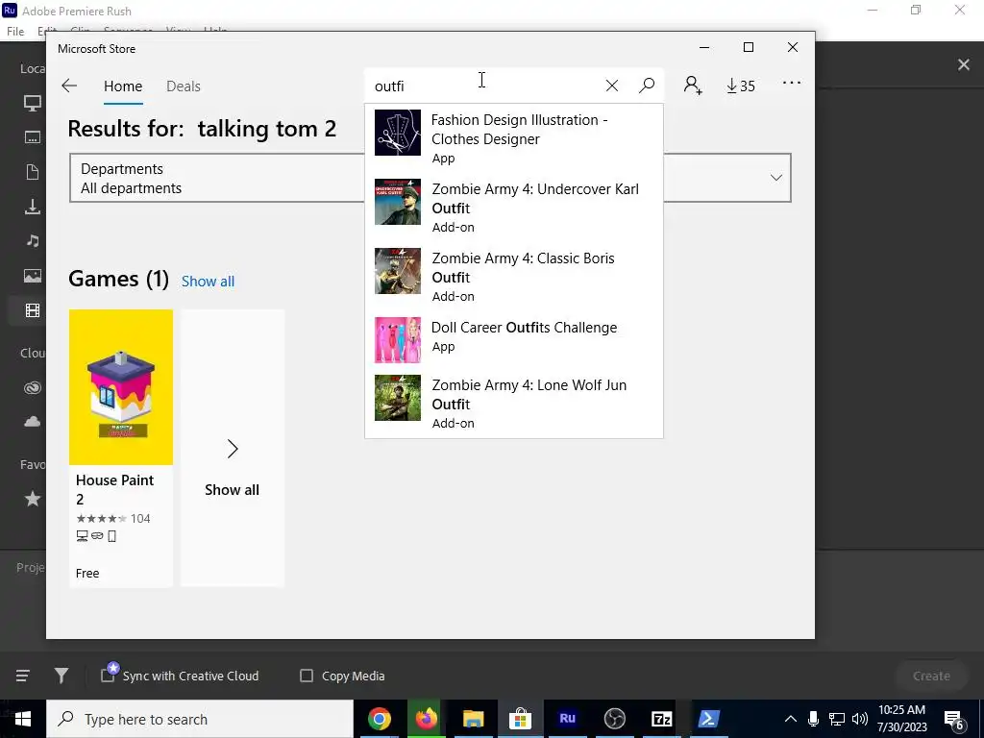Open the filter funnel icon in Rush
The height and width of the screenshot is (738, 984).
click(x=61, y=676)
